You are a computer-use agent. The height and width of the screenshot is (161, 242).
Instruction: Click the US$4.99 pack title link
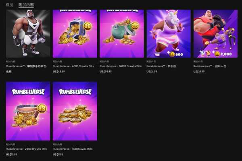pos(161,66)
